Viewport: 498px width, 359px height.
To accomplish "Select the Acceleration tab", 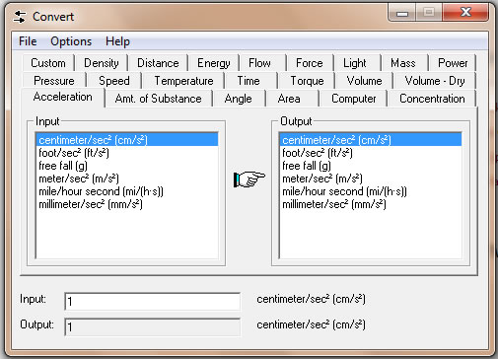I will (x=63, y=97).
